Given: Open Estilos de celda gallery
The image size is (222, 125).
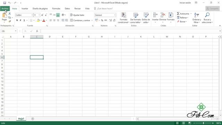Looking at the screenshot, I should coord(146,18).
